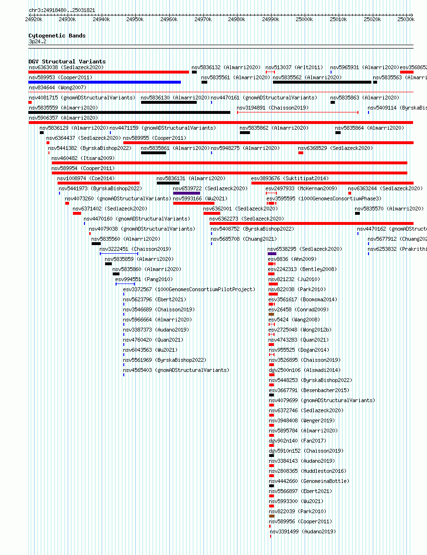Open the nsv4565403 (gnomADStructuralVariants) label
This screenshot has height=555, width=427.
tap(176, 370)
